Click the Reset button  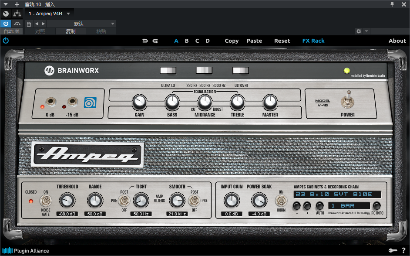point(282,41)
